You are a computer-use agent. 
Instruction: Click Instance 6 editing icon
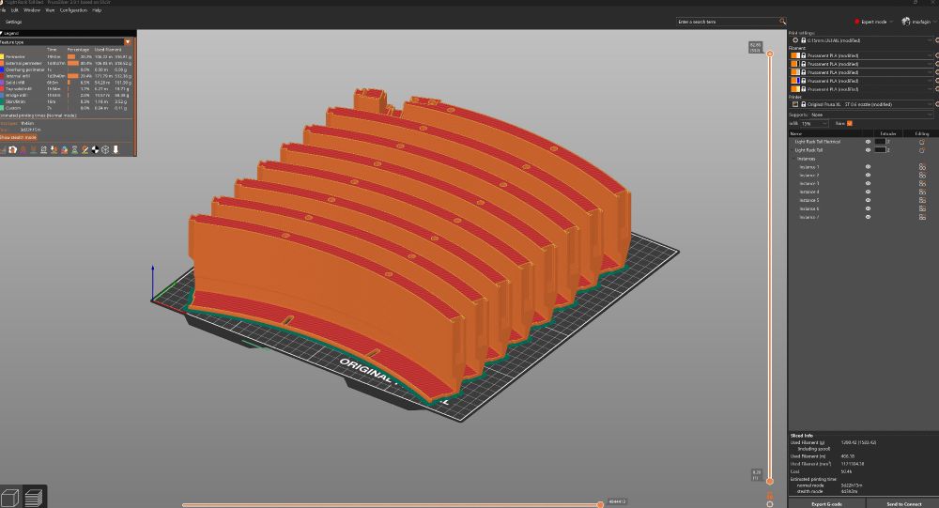click(x=922, y=209)
